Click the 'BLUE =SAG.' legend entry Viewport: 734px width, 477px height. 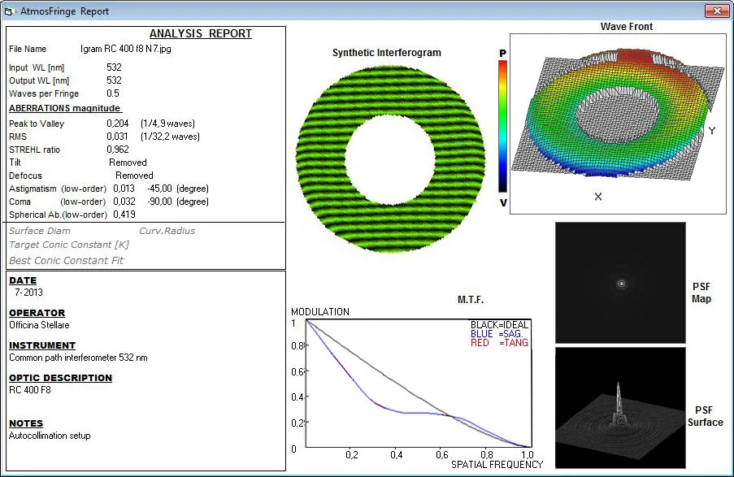(x=497, y=334)
